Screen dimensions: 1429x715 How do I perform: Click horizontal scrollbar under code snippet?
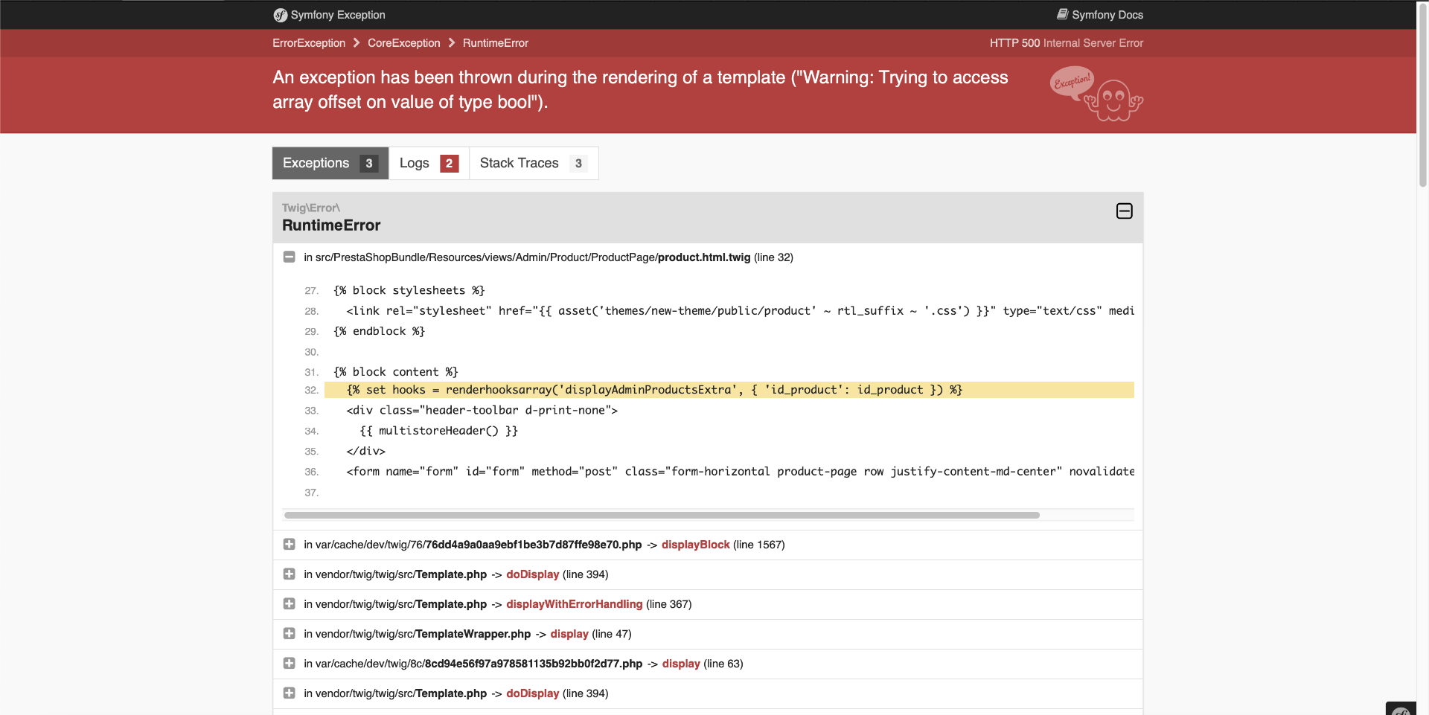click(x=662, y=515)
